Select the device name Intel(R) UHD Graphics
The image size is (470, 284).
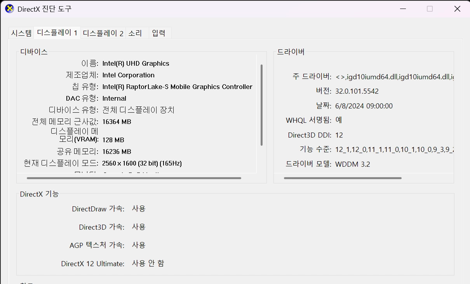pyautogui.click(x=136, y=63)
